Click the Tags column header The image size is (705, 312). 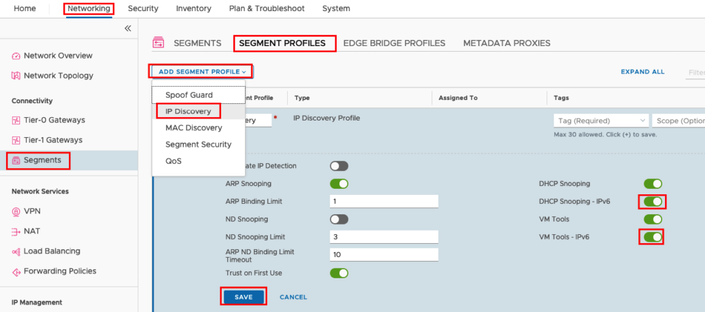(x=561, y=98)
